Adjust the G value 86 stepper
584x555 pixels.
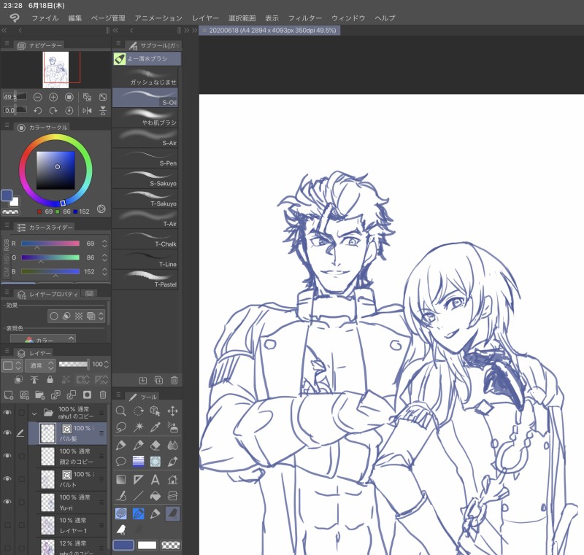click(104, 257)
